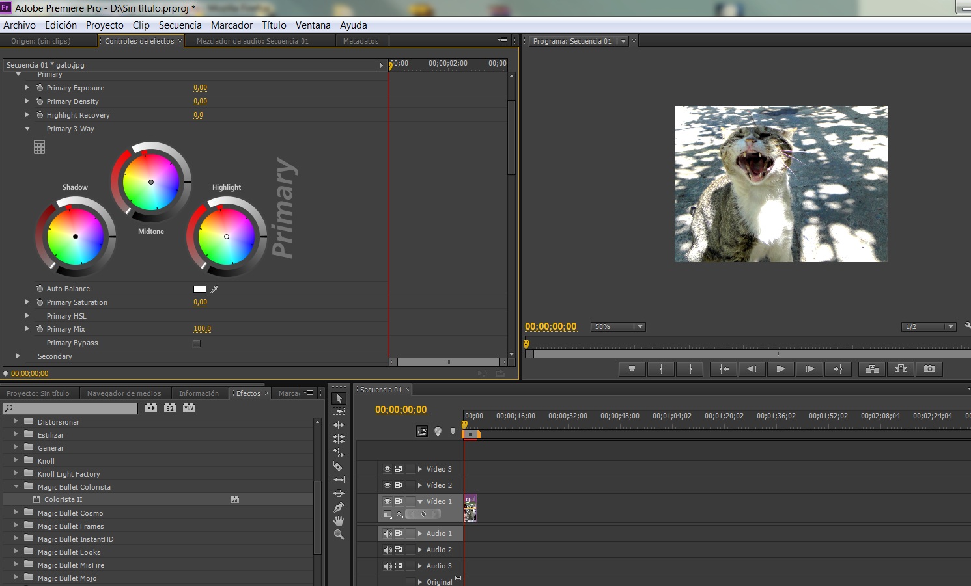Filter effects by YUV icon
Viewport: 971px width, 586px height.
point(189,408)
